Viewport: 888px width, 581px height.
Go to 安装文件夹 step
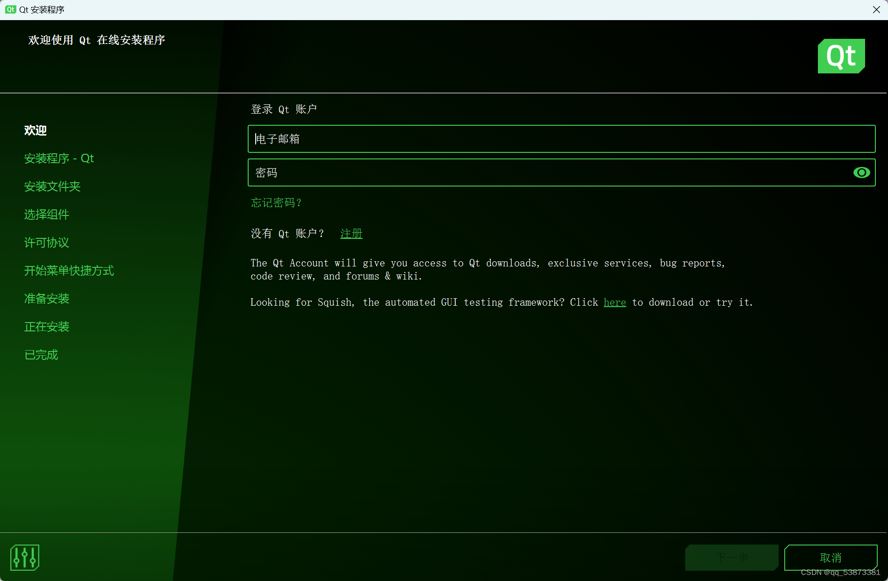[52, 186]
